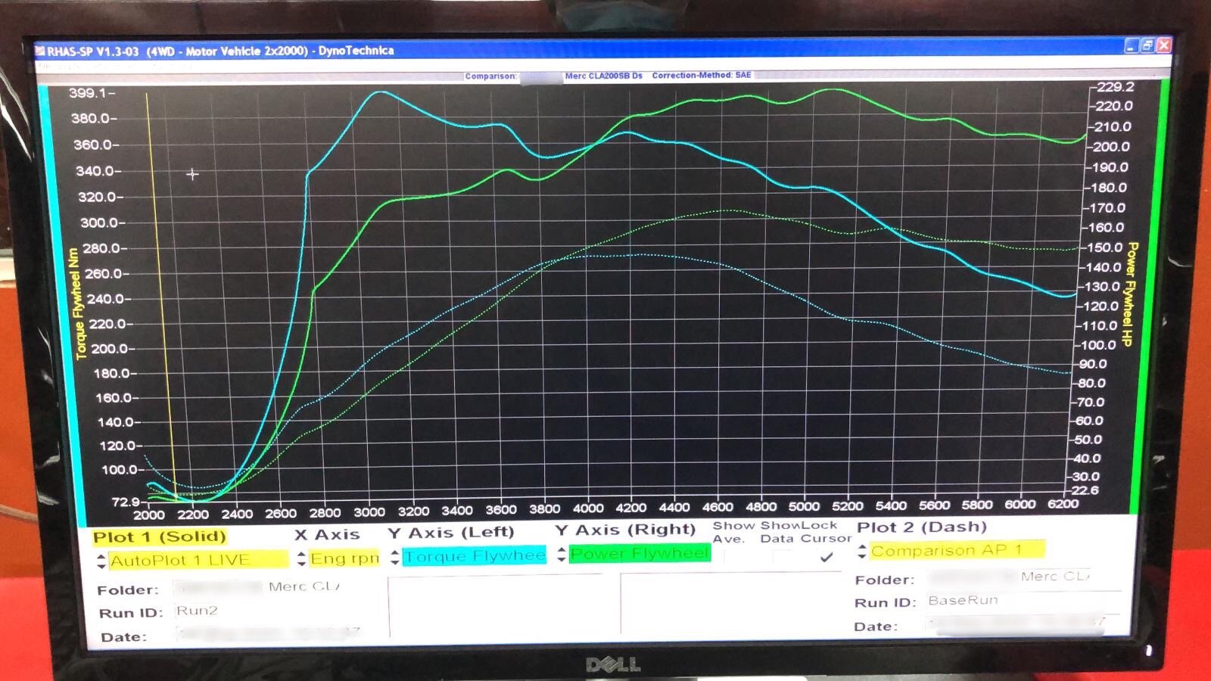This screenshot has width=1211, height=681.
Task: Click the Plot 1 (Solid) stepper arrows
Action: coord(101,561)
